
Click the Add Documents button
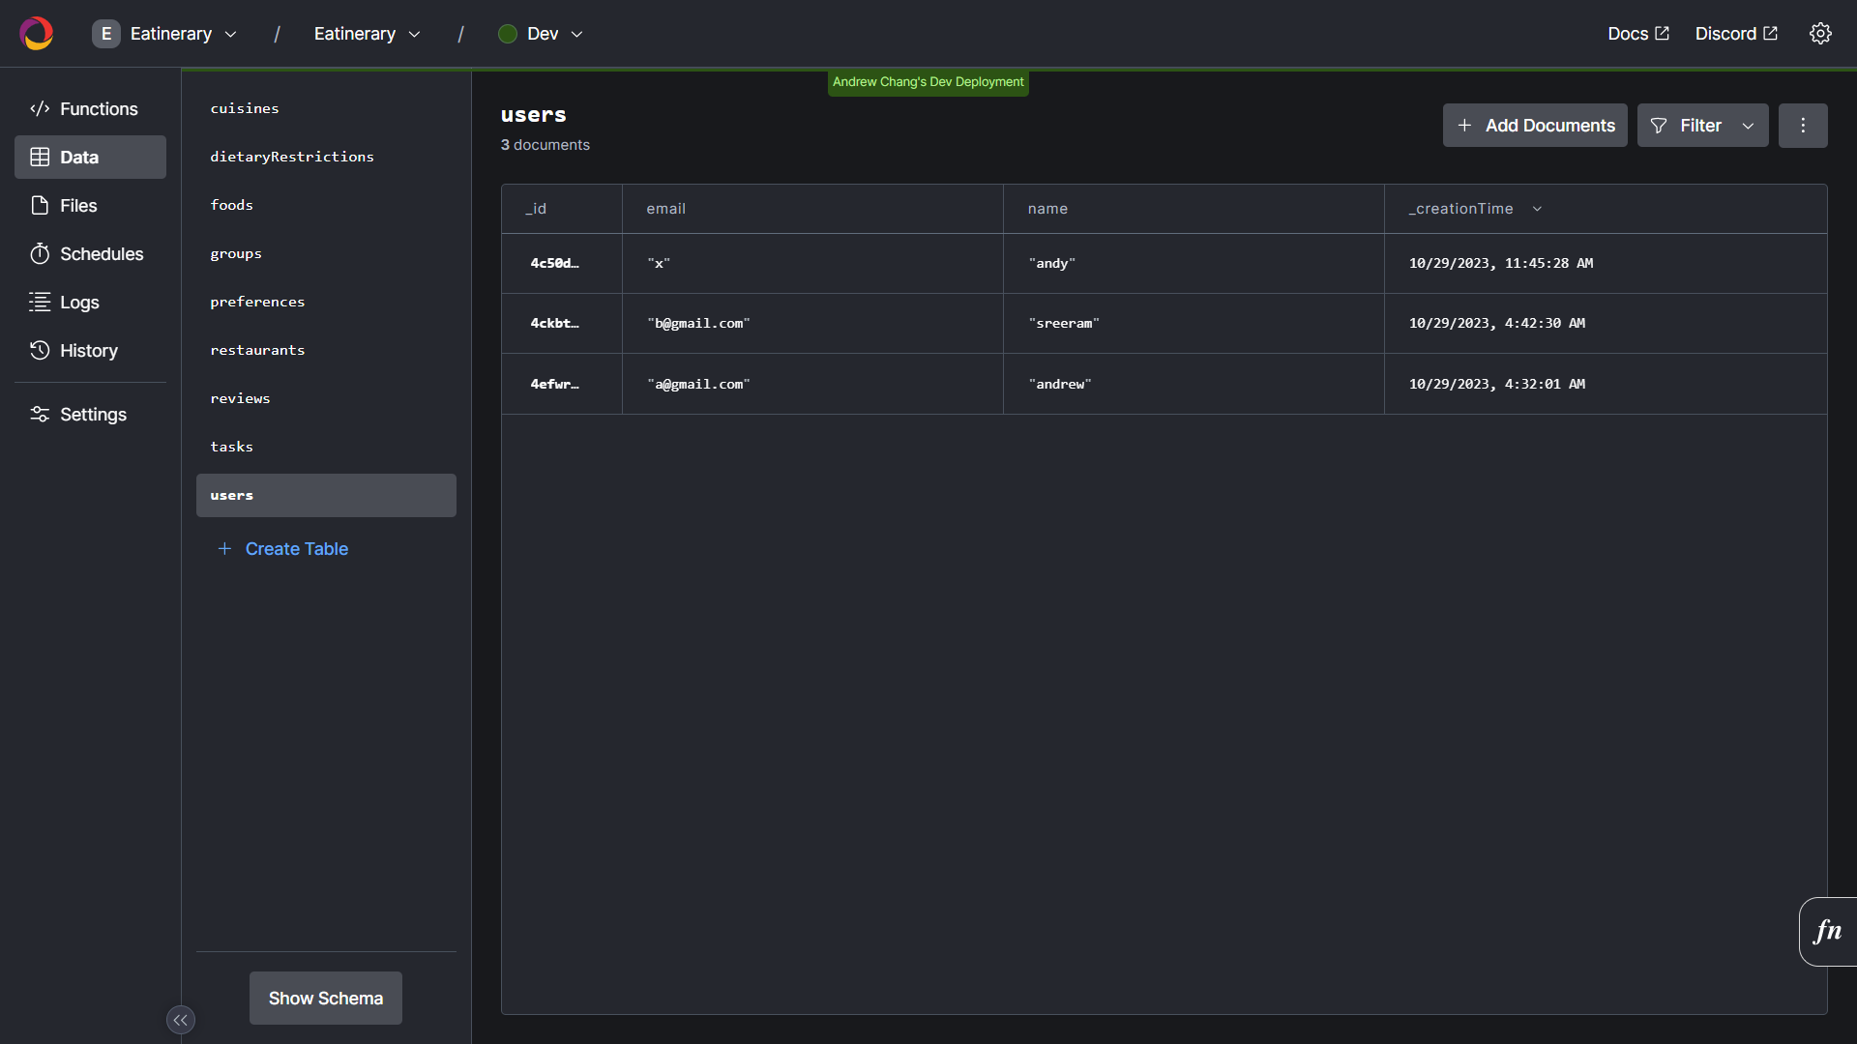point(1535,126)
